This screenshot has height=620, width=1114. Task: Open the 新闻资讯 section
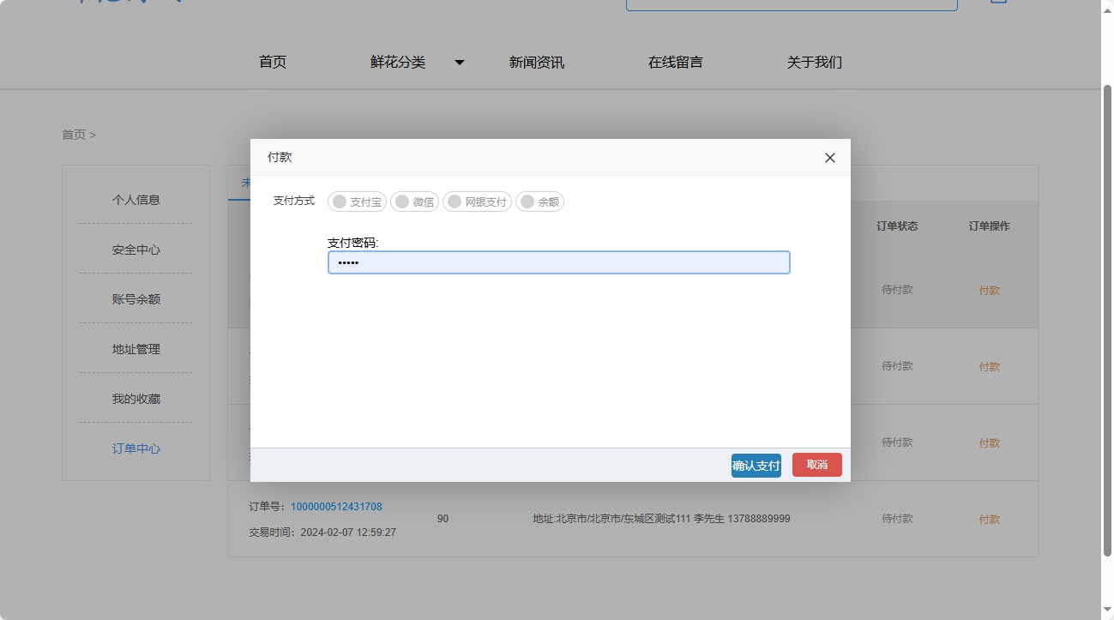point(535,62)
